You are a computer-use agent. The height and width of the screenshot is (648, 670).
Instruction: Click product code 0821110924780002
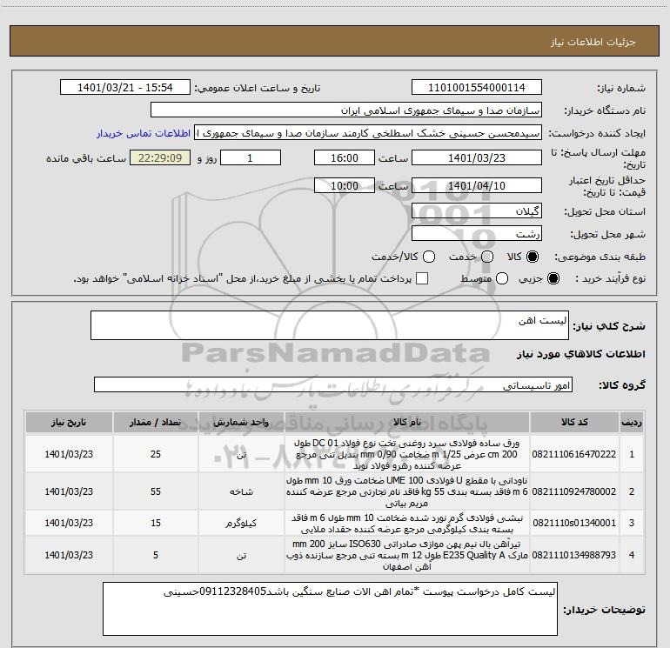click(574, 491)
